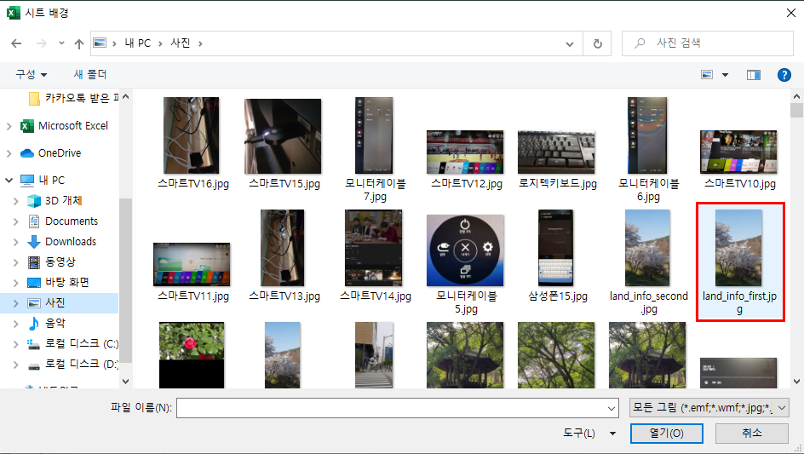
Task: Collapse the 내 PC tree node
Action: coord(9,180)
